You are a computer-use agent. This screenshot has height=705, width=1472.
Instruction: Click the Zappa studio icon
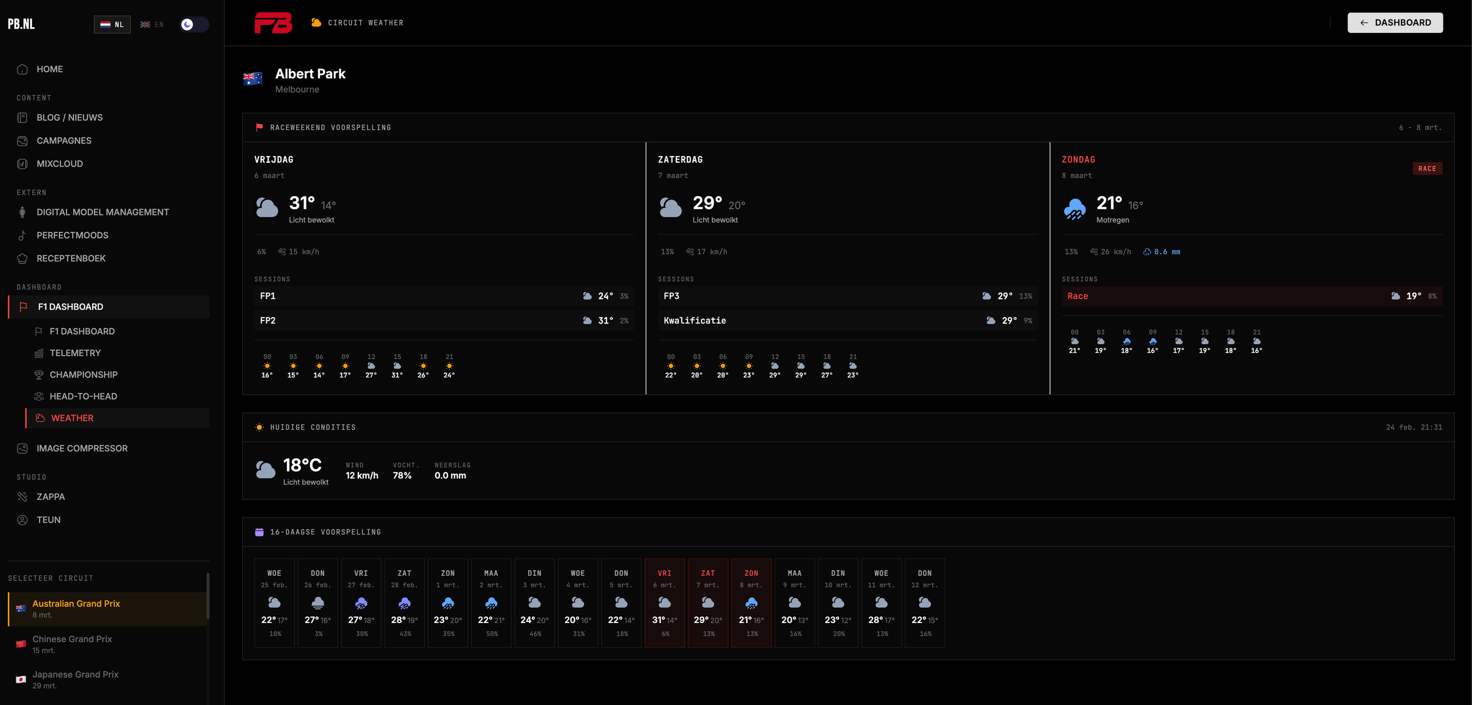[22, 497]
